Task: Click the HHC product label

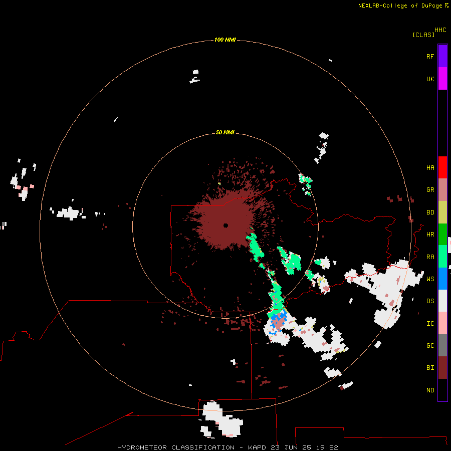Action: pyautogui.click(x=440, y=30)
